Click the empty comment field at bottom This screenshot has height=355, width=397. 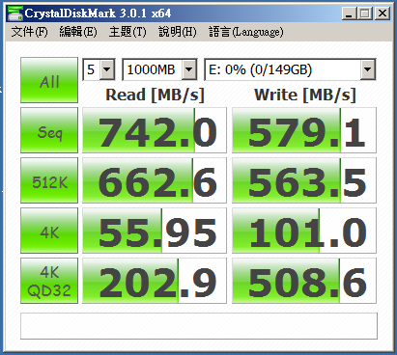coord(199,326)
